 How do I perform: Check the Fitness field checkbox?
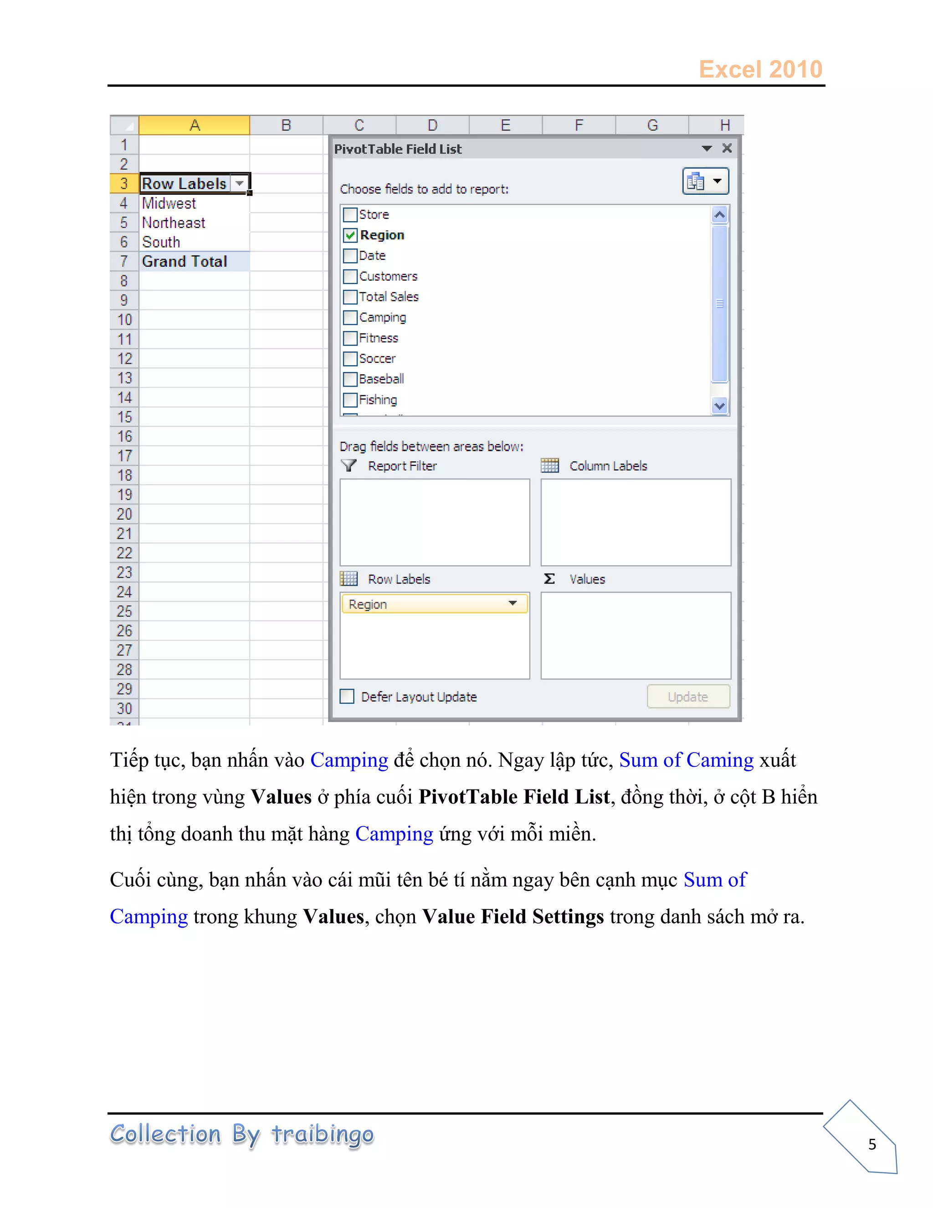click(350, 338)
